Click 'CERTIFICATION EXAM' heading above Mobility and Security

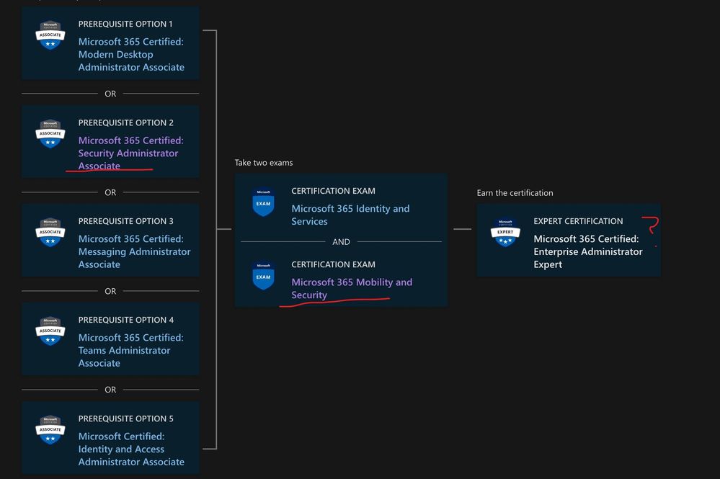(x=333, y=264)
